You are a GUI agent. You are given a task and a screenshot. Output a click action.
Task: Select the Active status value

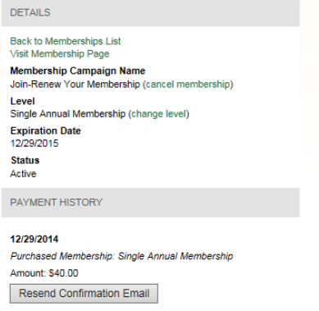(23, 174)
